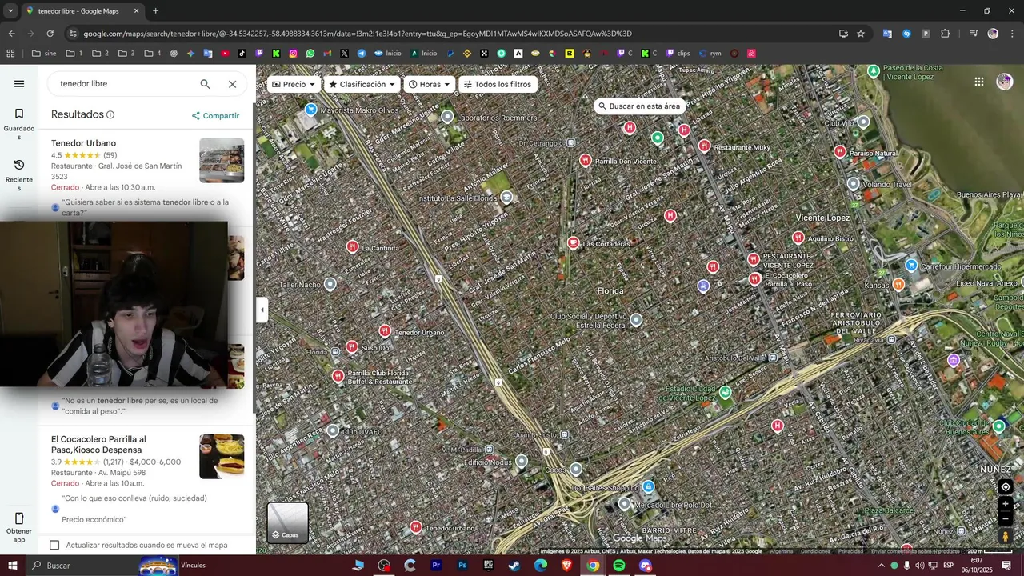The image size is (1024, 576).
Task: Click Carrefour Hipermercado marker
Action: pos(911,265)
